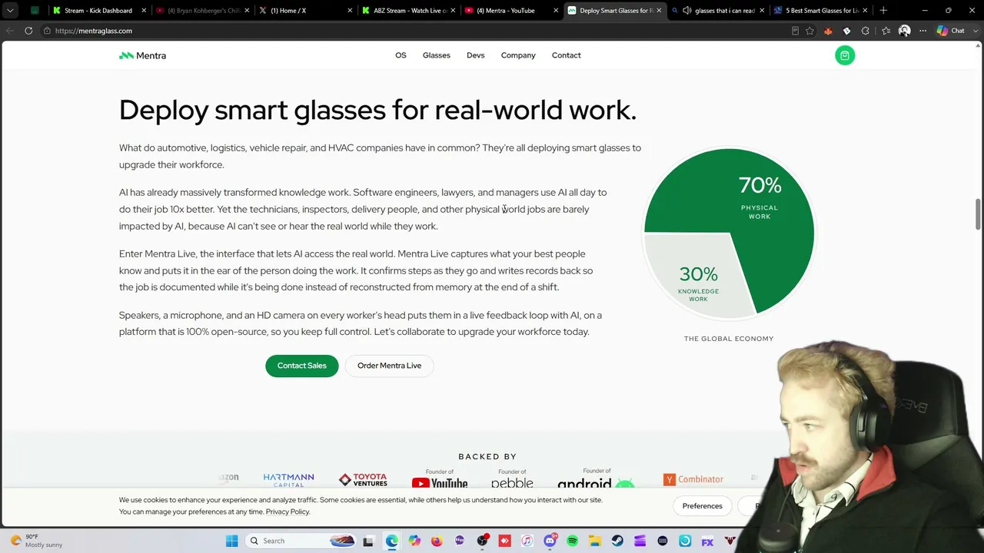Switch to the Stream - Kick Dashboard tab

[x=98, y=11]
